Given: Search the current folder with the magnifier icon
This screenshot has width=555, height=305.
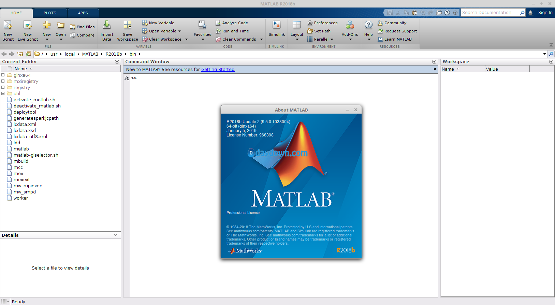Looking at the screenshot, I should tap(551, 54).
